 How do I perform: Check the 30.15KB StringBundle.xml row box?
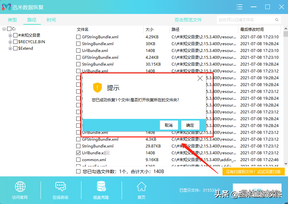point(78,64)
